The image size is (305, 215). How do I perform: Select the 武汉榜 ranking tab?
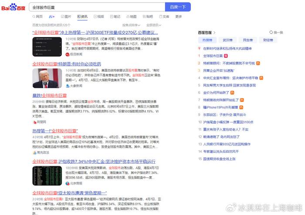(x=227, y=40)
